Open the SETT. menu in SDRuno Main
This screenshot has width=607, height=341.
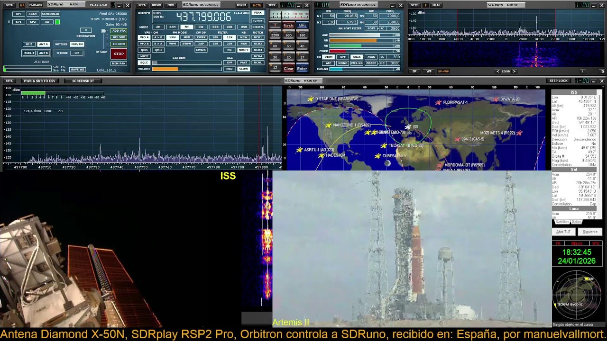point(9,5)
